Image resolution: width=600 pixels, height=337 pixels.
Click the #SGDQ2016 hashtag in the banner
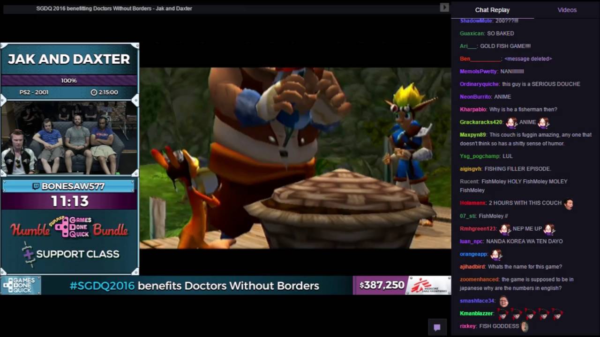click(102, 286)
